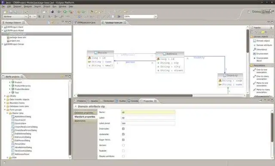Collapse the CRMProject-Model project
Screen dimensions: 275x166
[x=2, y=30]
